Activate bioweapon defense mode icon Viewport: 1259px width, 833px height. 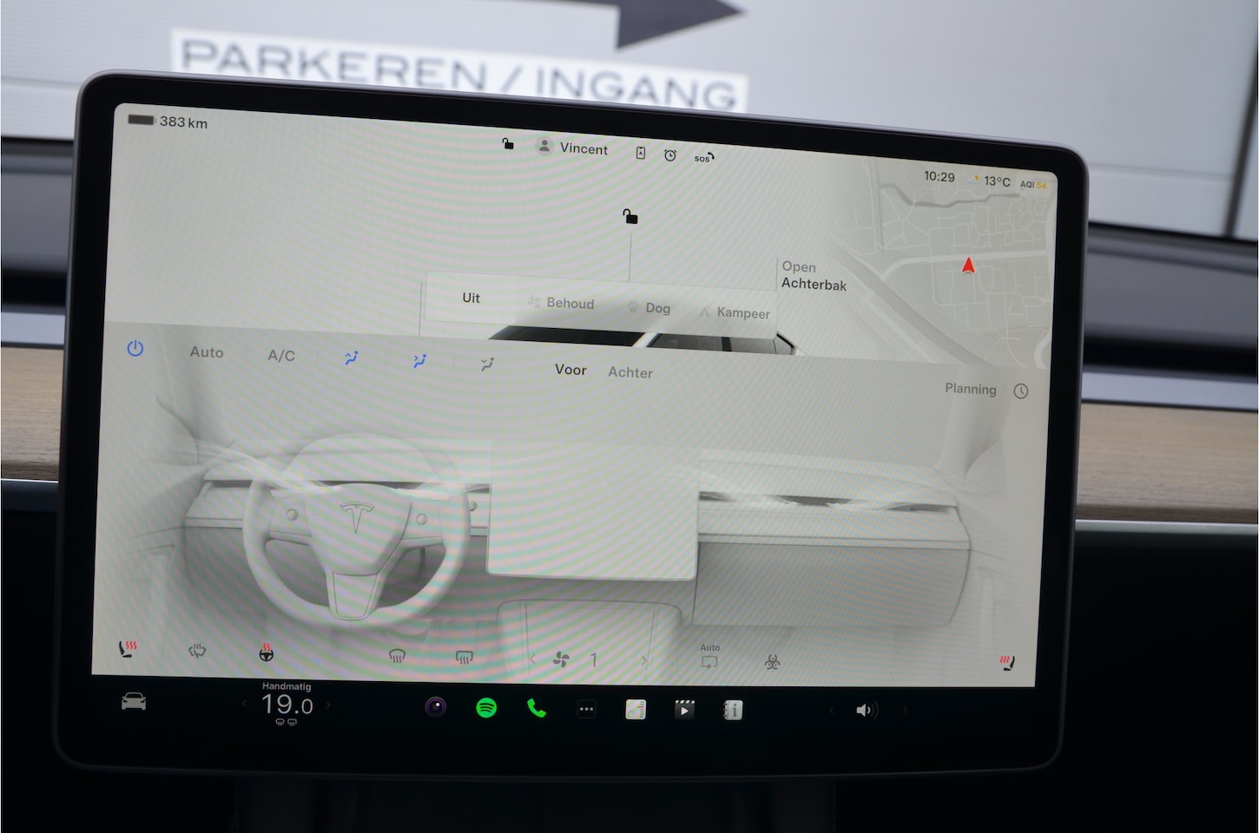772,662
